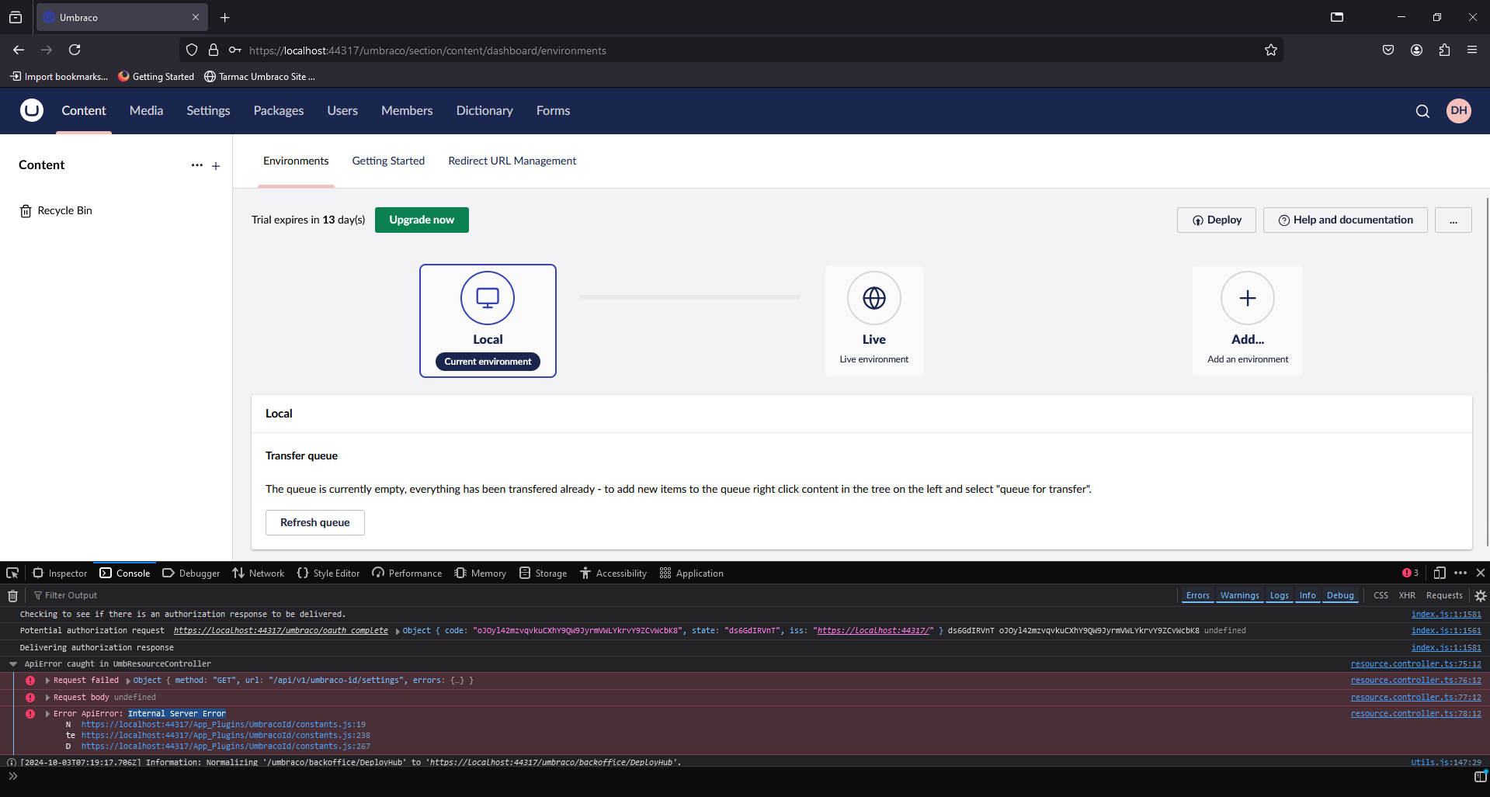Open devtools more options ellipsis
This screenshot has width=1490, height=797.
1460,573
